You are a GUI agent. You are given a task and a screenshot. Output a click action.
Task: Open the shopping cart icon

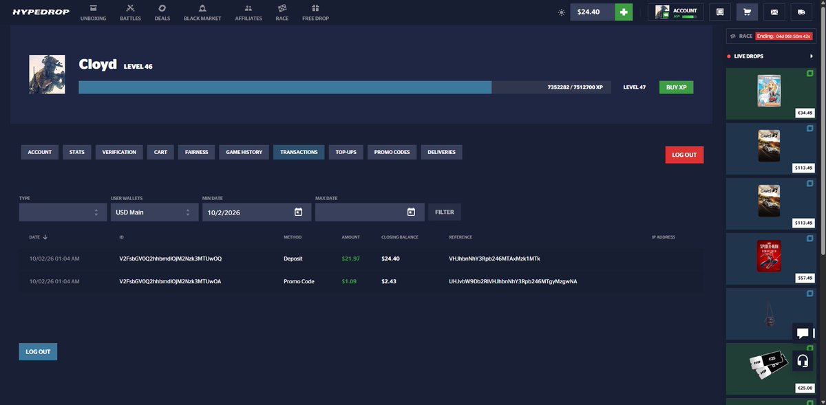[747, 12]
